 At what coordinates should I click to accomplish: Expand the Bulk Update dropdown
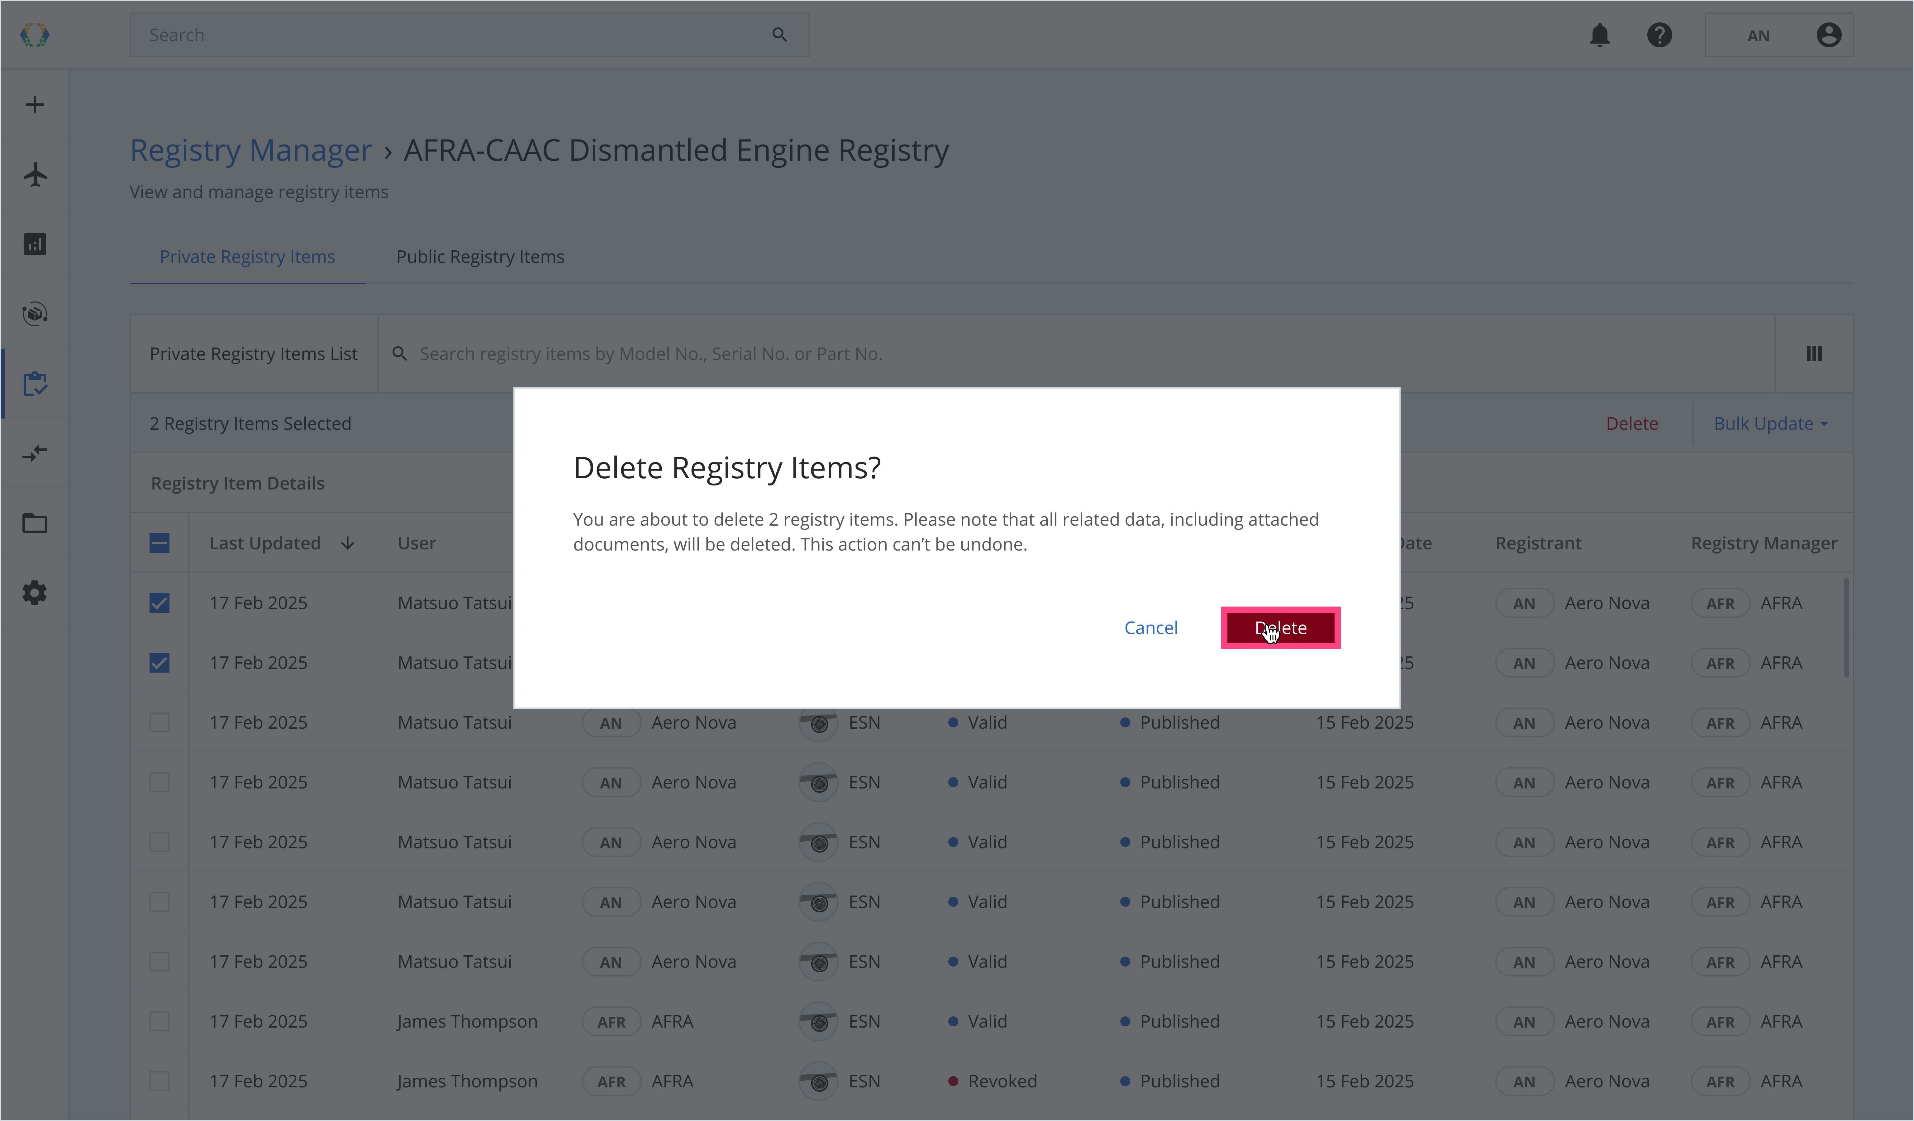click(1770, 423)
